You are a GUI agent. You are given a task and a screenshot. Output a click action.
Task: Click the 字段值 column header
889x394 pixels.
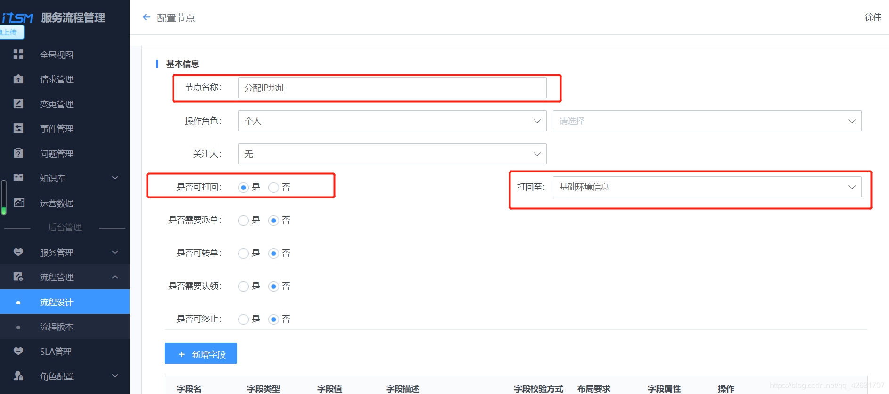click(329, 388)
